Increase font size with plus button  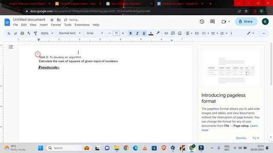pyautogui.click(x=123, y=33)
